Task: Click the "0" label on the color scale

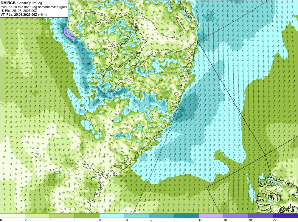Action: pos(1,220)
